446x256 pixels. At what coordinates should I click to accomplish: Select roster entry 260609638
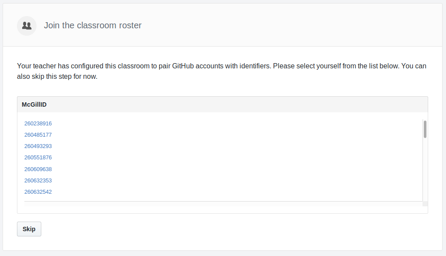tap(38, 169)
